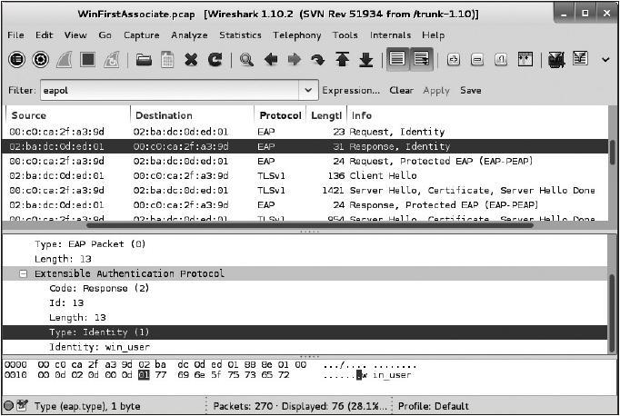Image resolution: width=620 pixels, height=416 pixels.
Task: Jump to the first packet
Action: point(343,59)
